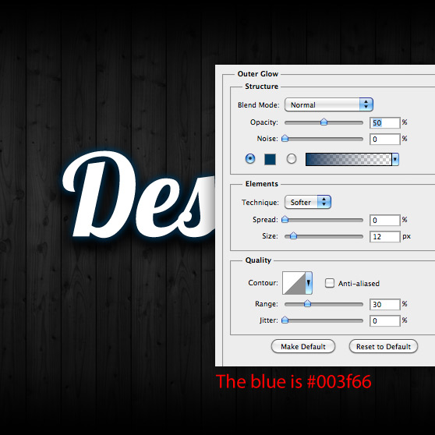Expand the Contour picker arrow
Viewport: 435px width, 435px height.
pyautogui.click(x=309, y=283)
